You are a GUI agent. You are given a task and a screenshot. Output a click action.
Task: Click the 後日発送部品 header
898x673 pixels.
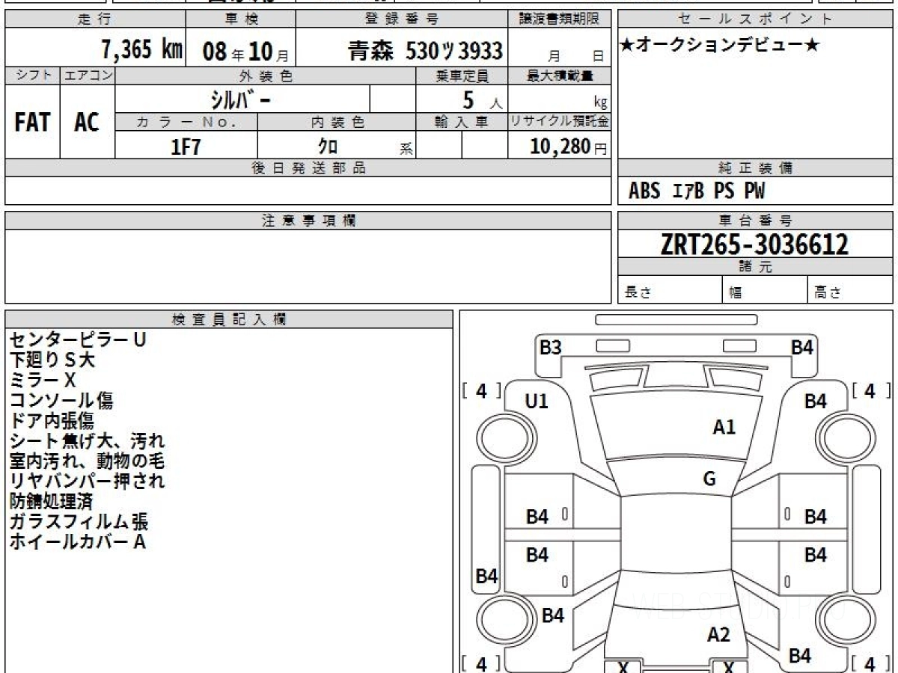coord(308,168)
